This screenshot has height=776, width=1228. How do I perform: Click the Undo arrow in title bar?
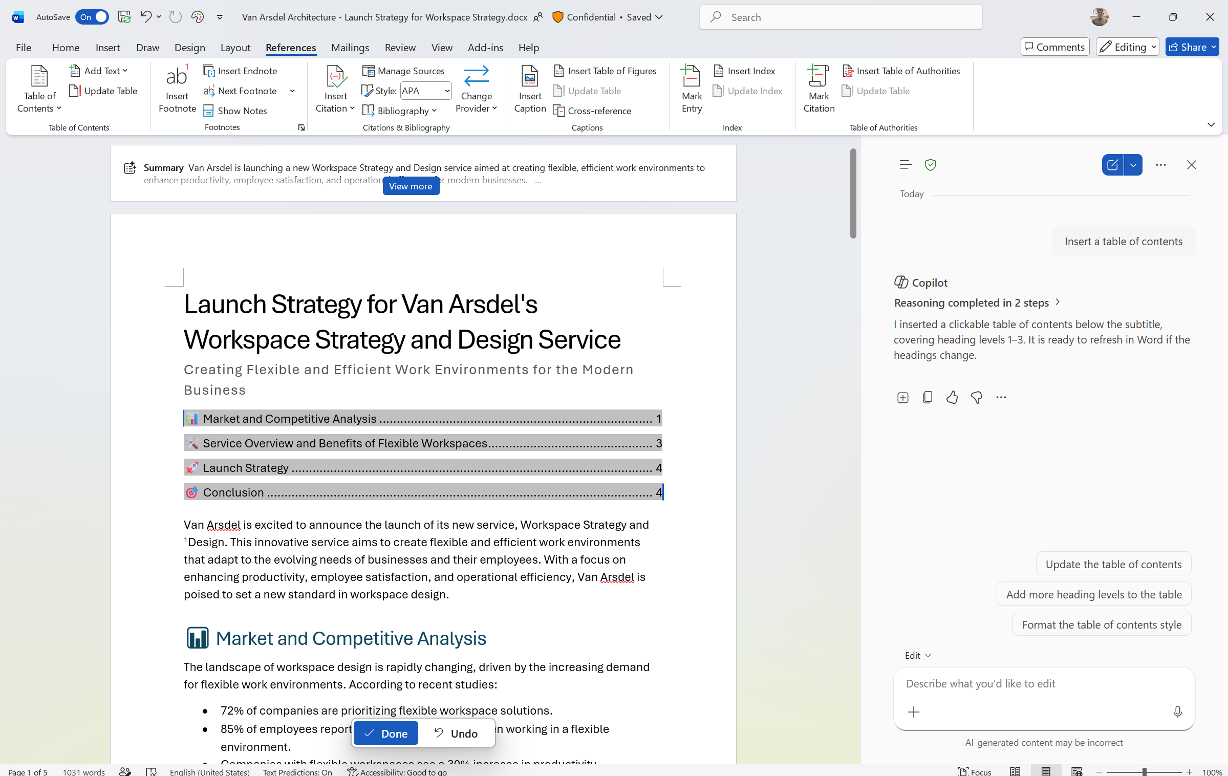click(x=145, y=17)
